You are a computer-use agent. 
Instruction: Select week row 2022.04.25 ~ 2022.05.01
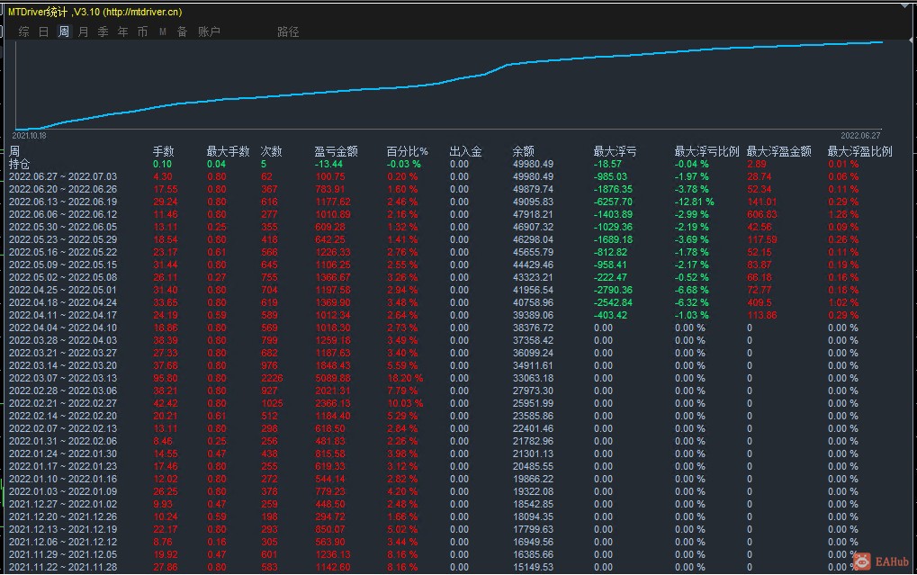(63, 290)
